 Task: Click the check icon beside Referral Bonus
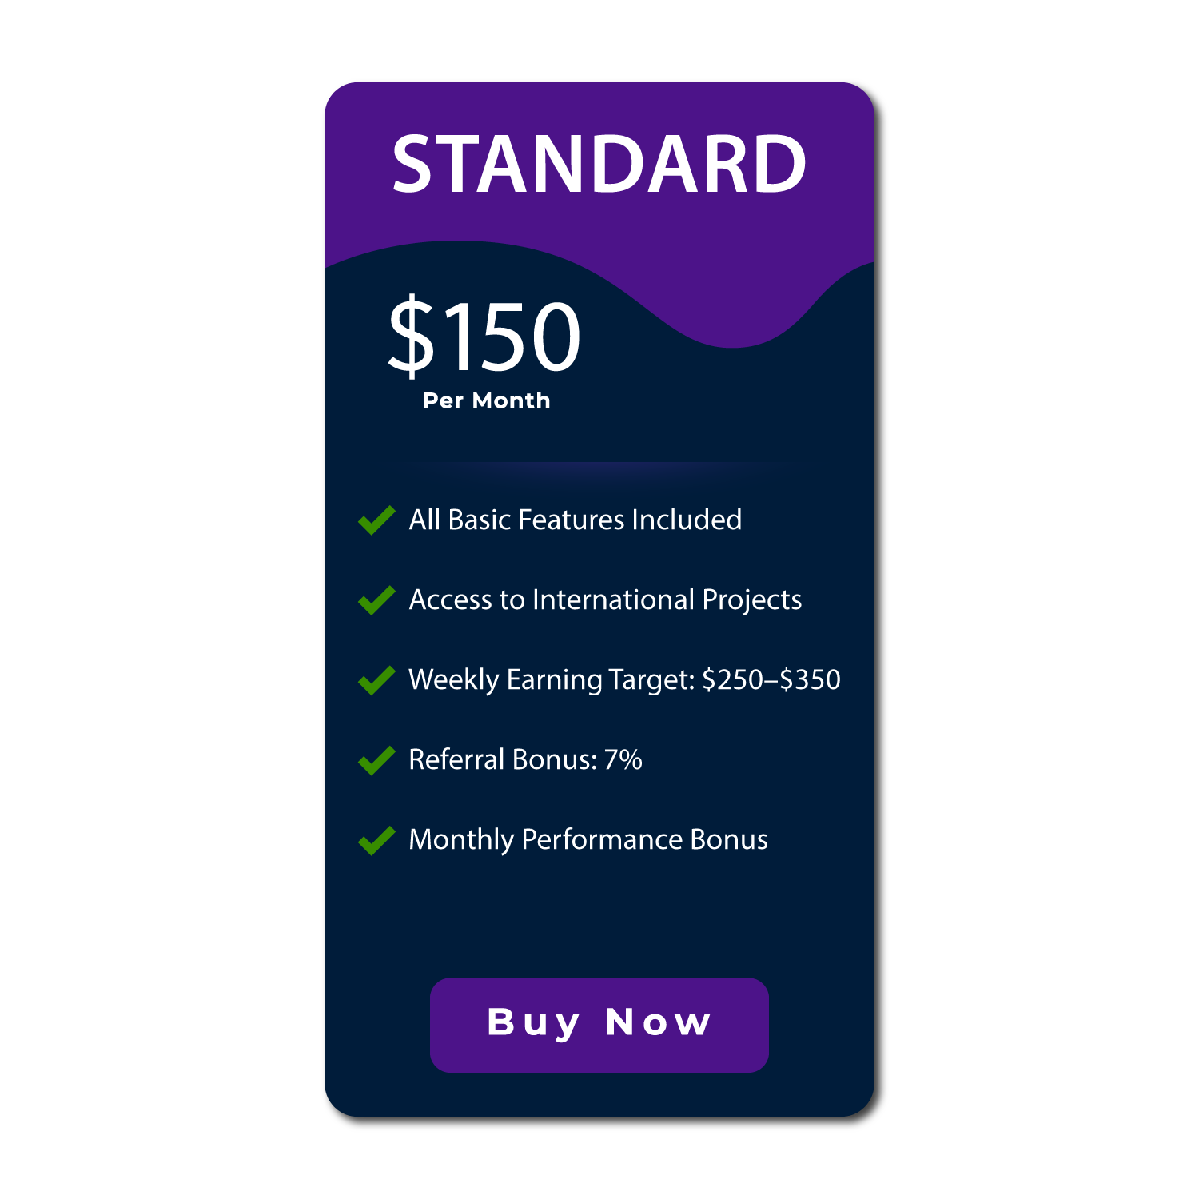pos(376,760)
